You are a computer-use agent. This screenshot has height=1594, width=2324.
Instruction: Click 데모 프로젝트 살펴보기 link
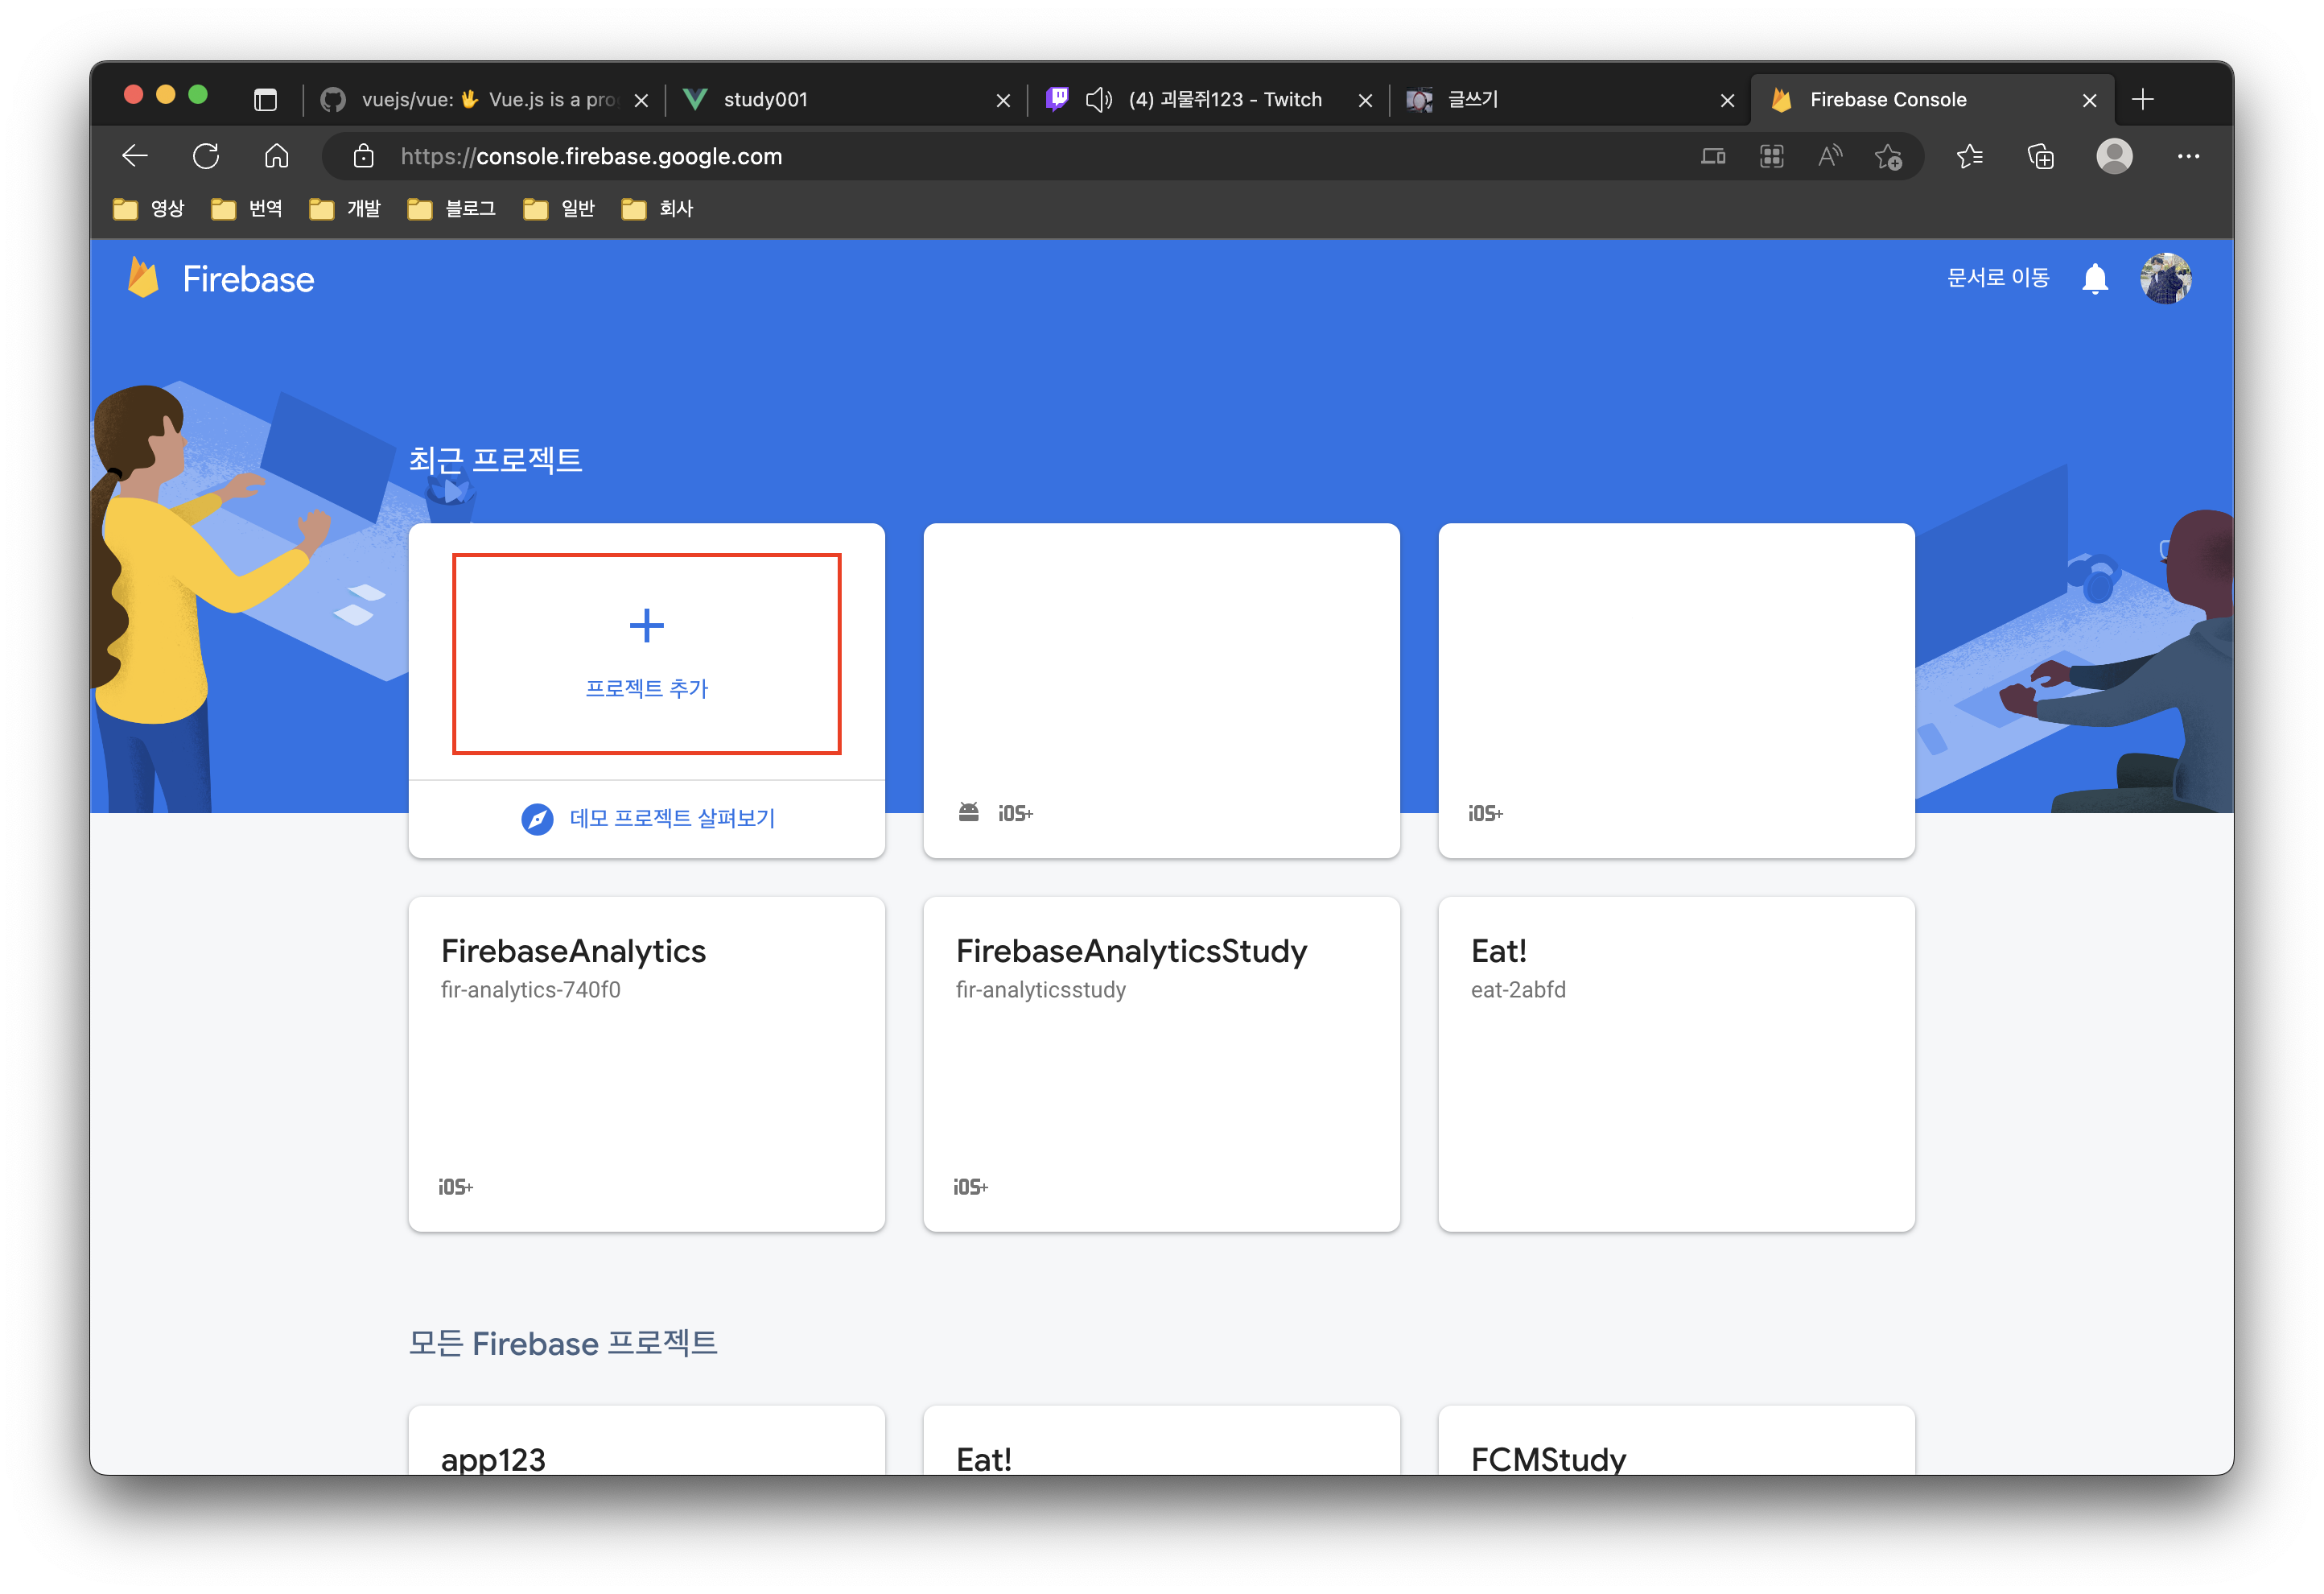click(673, 817)
